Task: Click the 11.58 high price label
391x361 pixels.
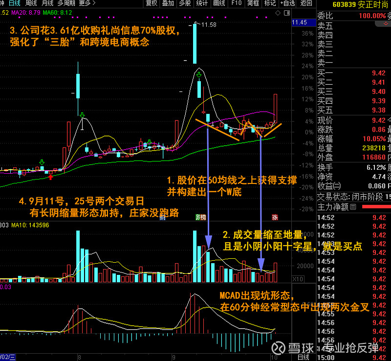Action: click(x=209, y=25)
